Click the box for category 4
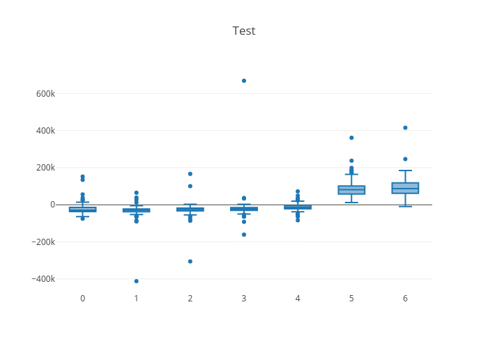 (298, 207)
